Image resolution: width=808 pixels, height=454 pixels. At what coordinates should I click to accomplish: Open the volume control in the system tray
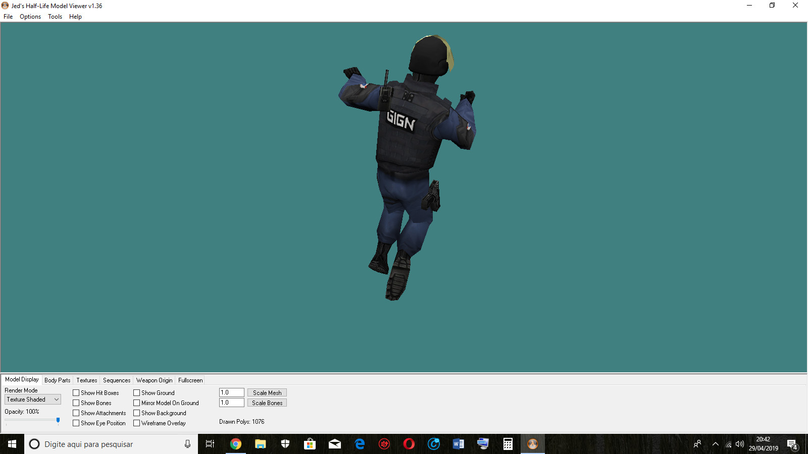pos(741,444)
